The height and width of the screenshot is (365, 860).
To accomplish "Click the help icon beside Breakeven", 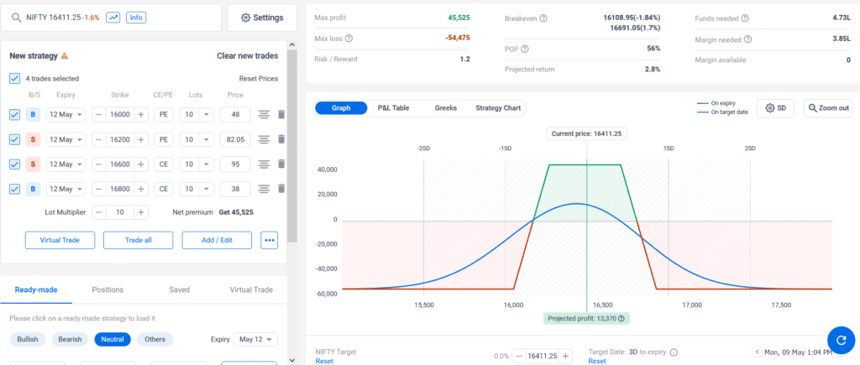I will pos(543,18).
